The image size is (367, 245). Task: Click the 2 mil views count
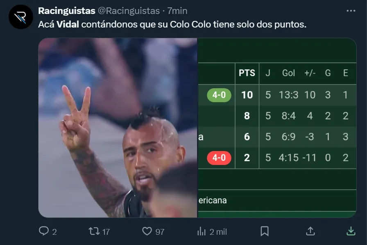218,232
